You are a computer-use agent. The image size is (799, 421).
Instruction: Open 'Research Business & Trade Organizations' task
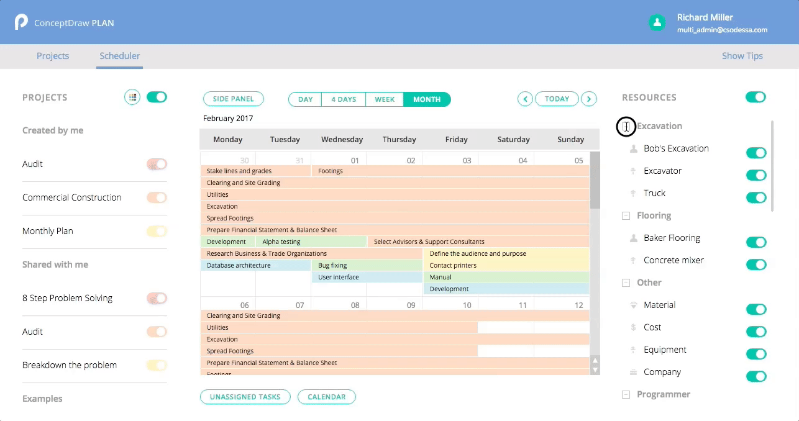click(x=311, y=253)
